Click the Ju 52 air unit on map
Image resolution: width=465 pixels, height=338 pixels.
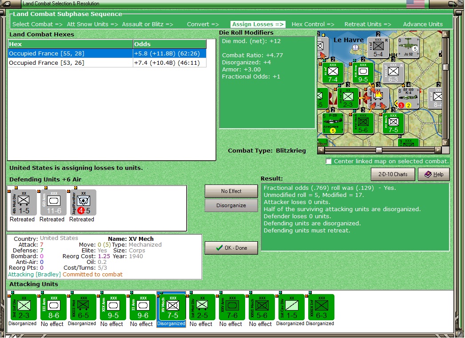click(408, 47)
